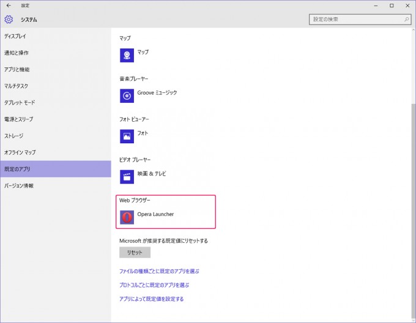The image size is (416, 323).
Task: Select 電源とスリープ in the sidebar
Action: pyautogui.click(x=56, y=119)
